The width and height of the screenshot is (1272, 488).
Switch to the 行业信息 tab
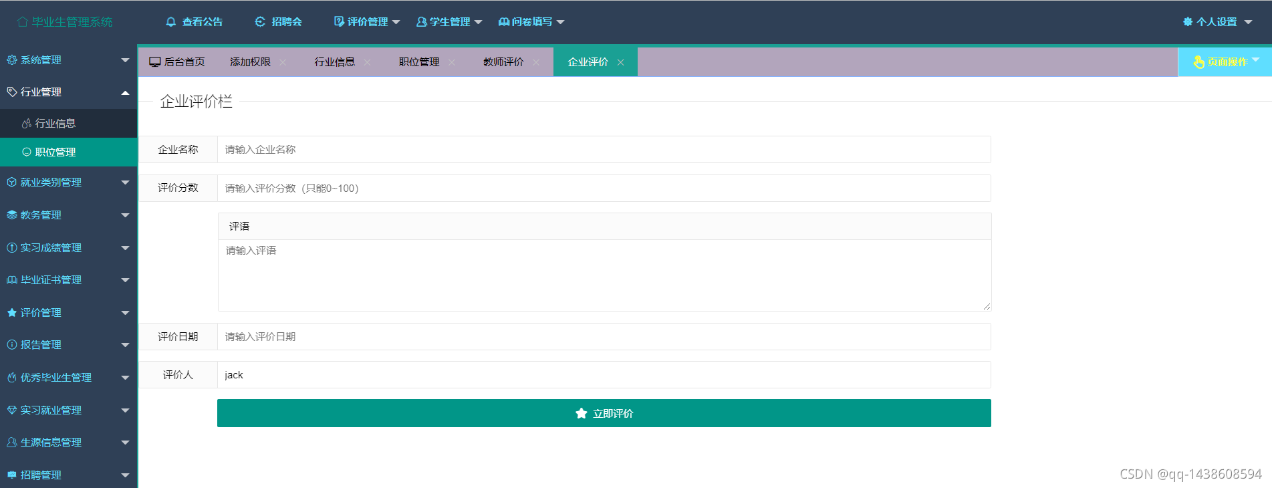334,62
